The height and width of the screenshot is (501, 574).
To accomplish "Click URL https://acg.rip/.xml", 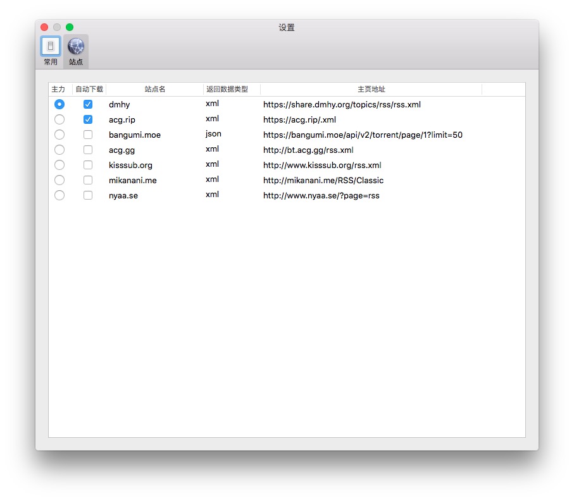I will (299, 120).
